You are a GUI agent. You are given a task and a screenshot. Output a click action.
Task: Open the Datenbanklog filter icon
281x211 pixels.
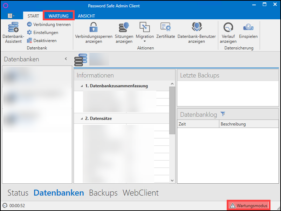coord(223,114)
